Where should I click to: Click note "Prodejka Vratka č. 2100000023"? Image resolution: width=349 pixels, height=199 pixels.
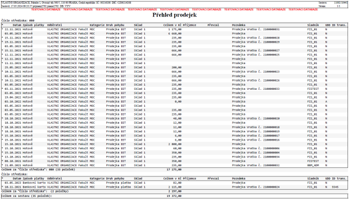click(256, 72)
